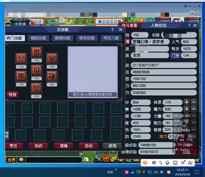205x177 pixels.
Task: Expand the chat log arrow icon
Action: click(x=81, y=154)
